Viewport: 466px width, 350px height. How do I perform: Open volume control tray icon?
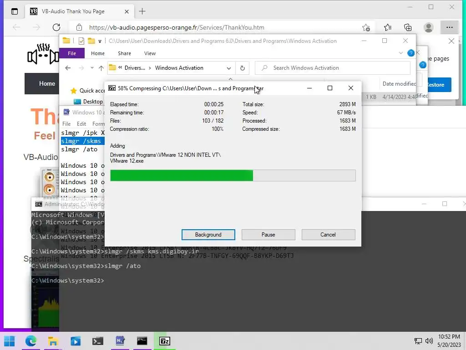[x=429, y=341]
